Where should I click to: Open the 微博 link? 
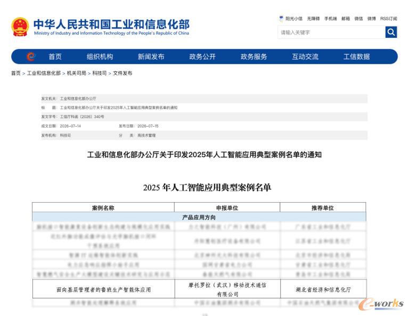click(372, 19)
